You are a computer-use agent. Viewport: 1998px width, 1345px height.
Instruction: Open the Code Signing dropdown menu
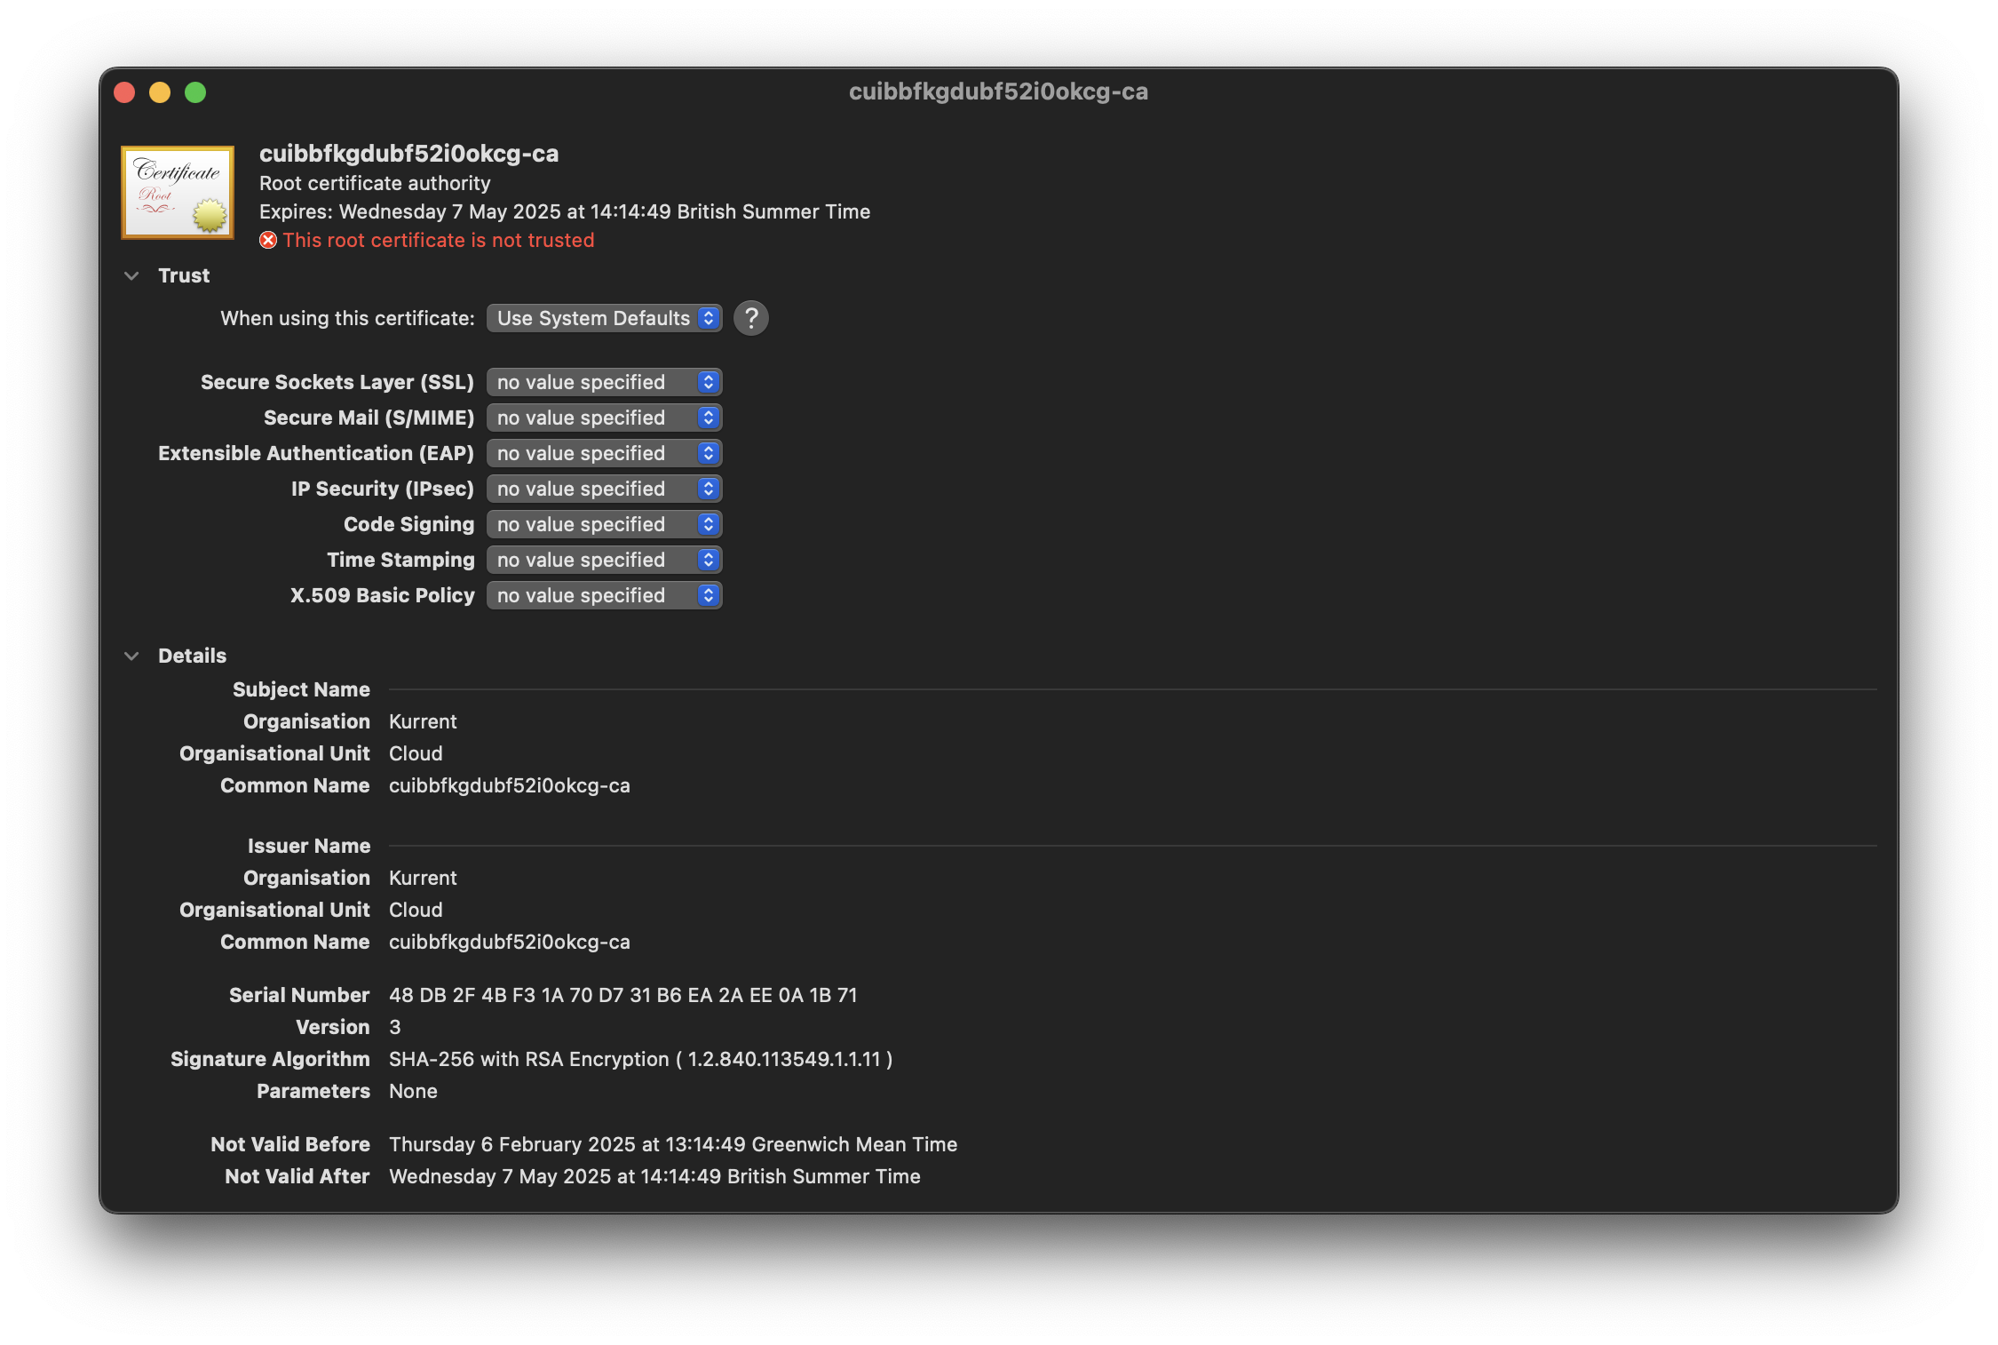[x=603, y=522]
